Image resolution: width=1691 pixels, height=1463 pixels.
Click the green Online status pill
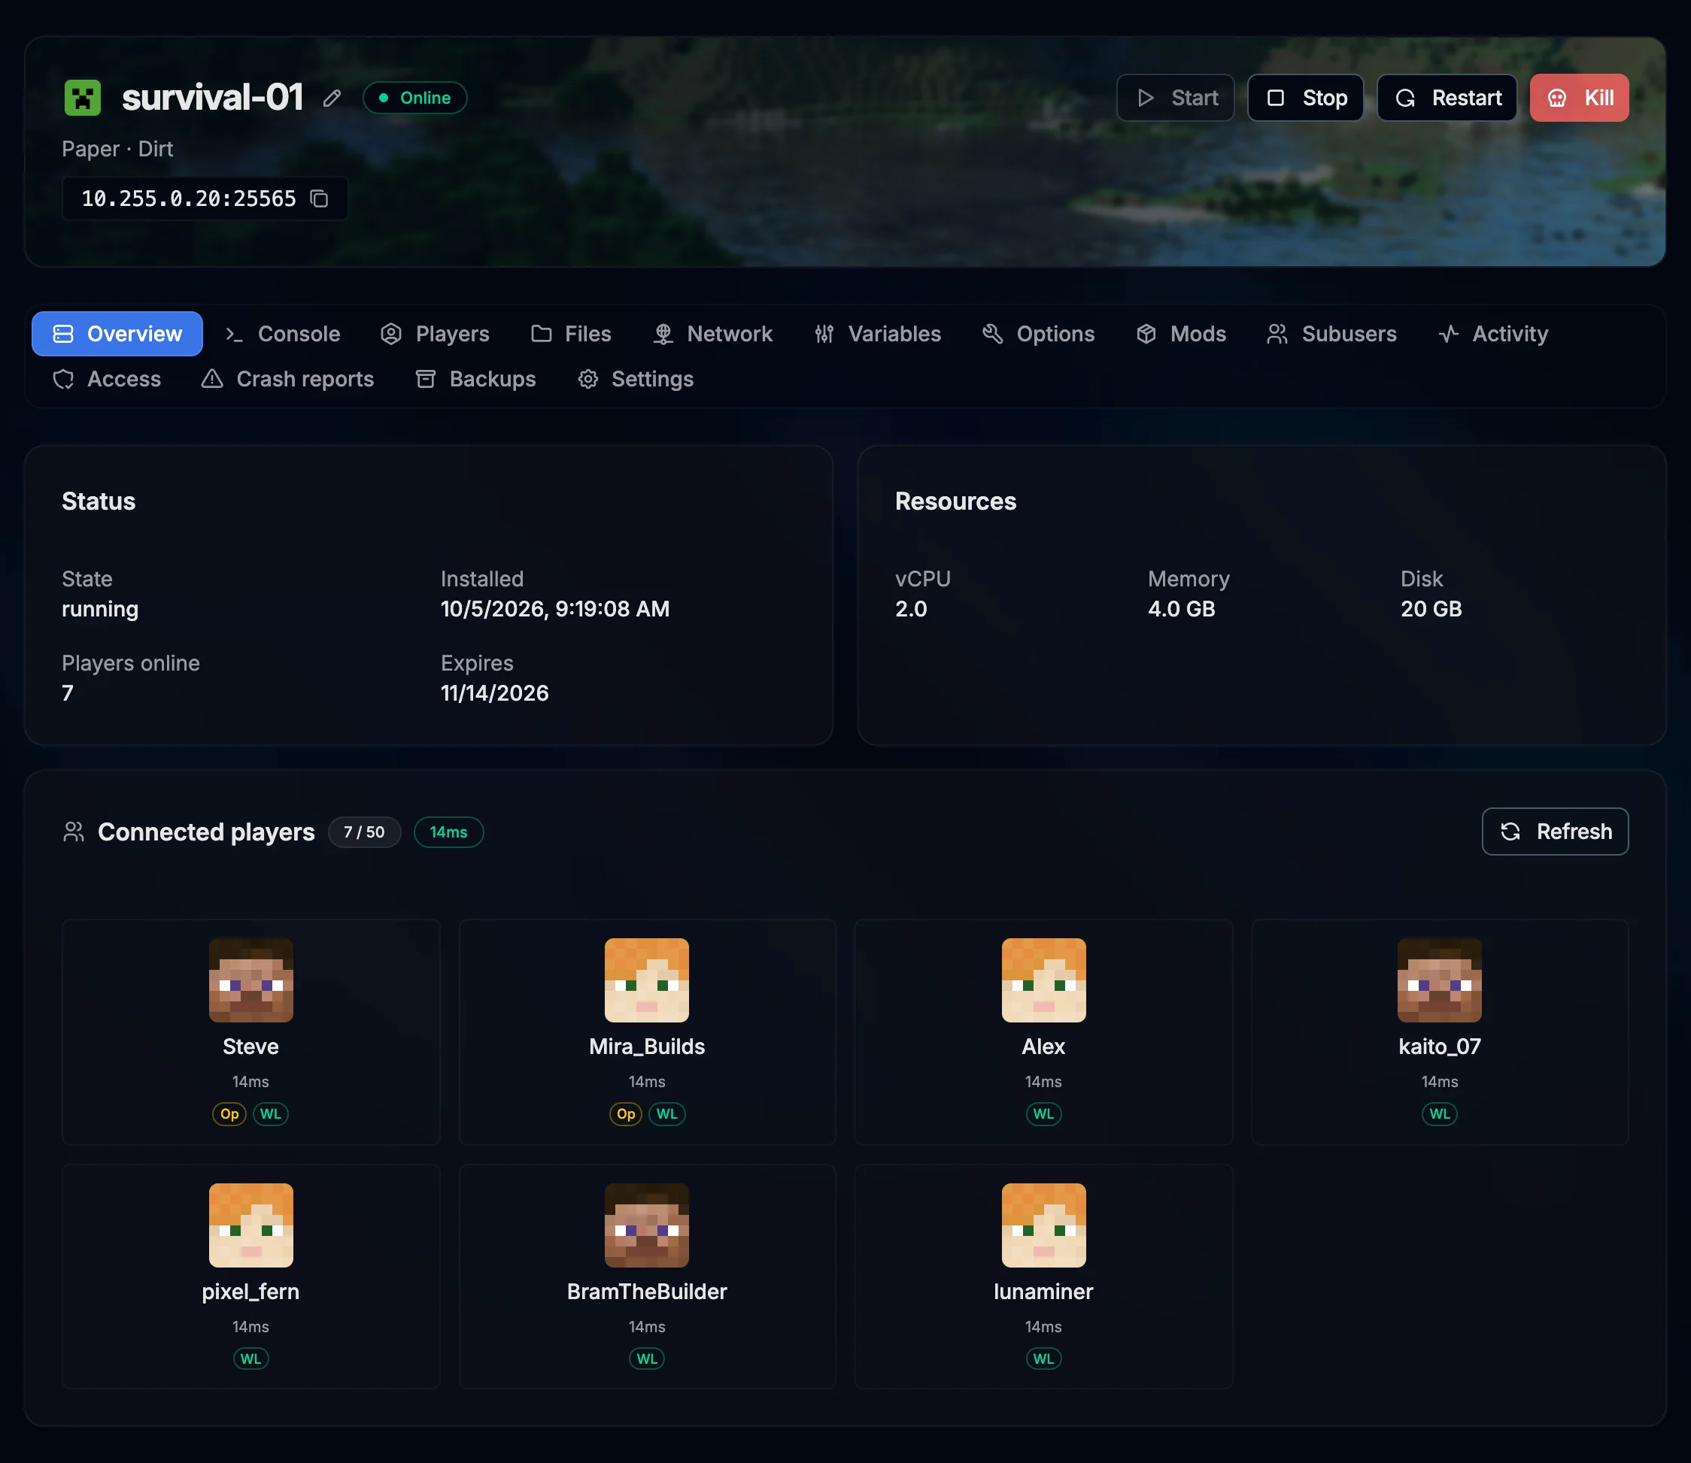pyautogui.click(x=415, y=98)
